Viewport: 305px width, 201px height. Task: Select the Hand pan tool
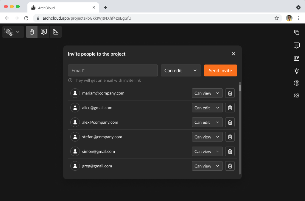(x=32, y=32)
